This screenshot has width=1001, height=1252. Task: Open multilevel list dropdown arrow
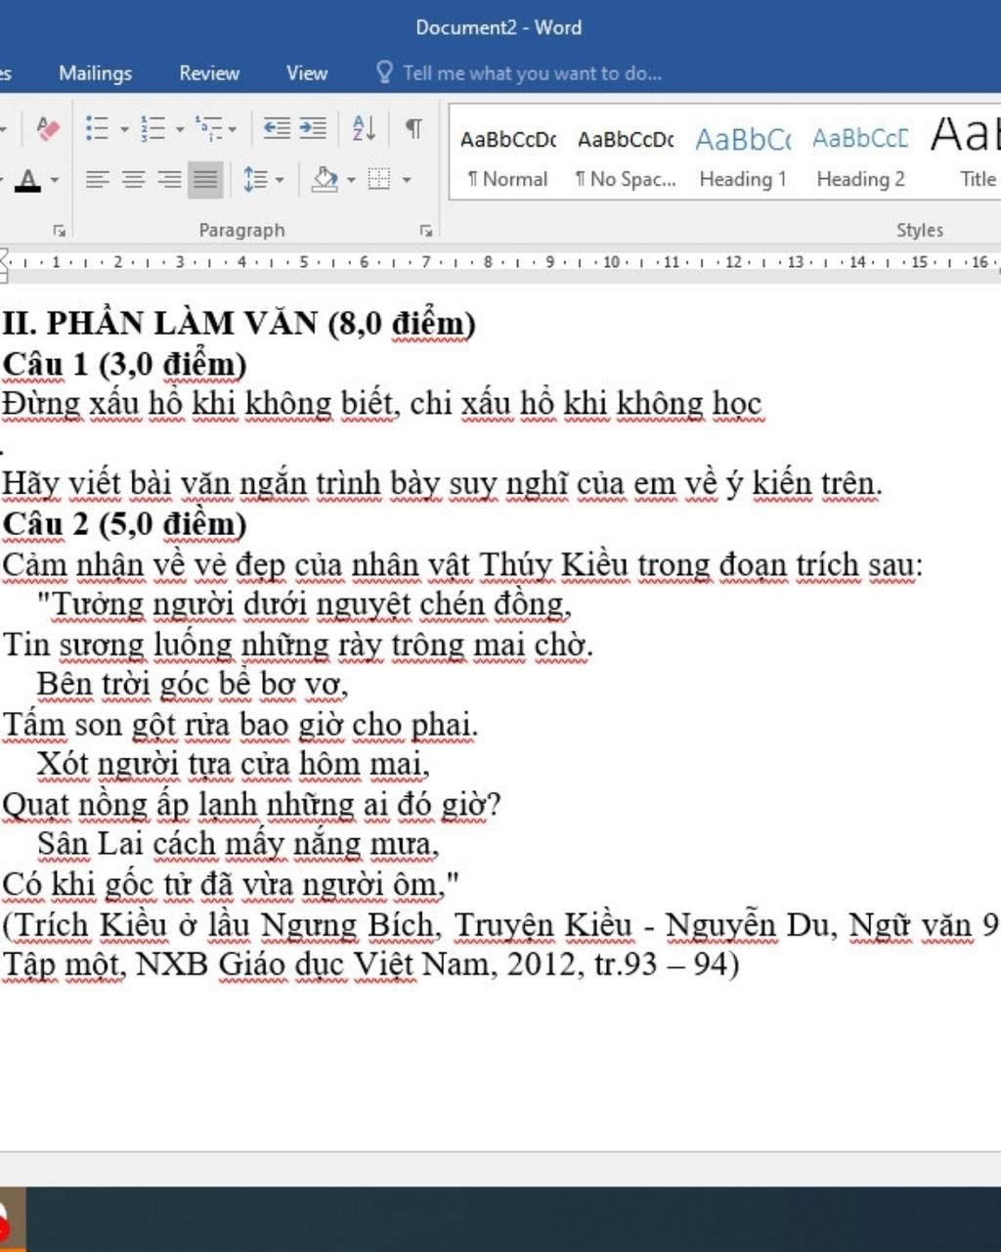point(232,128)
